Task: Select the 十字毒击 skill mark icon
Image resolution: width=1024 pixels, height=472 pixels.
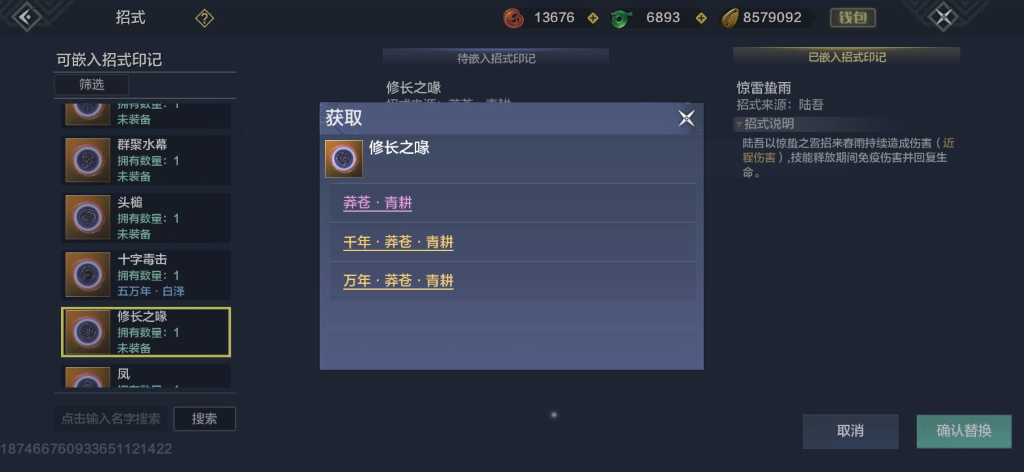Action: point(88,274)
